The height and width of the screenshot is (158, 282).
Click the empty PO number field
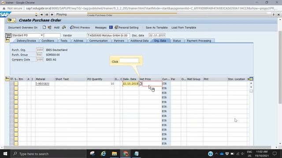52,35
